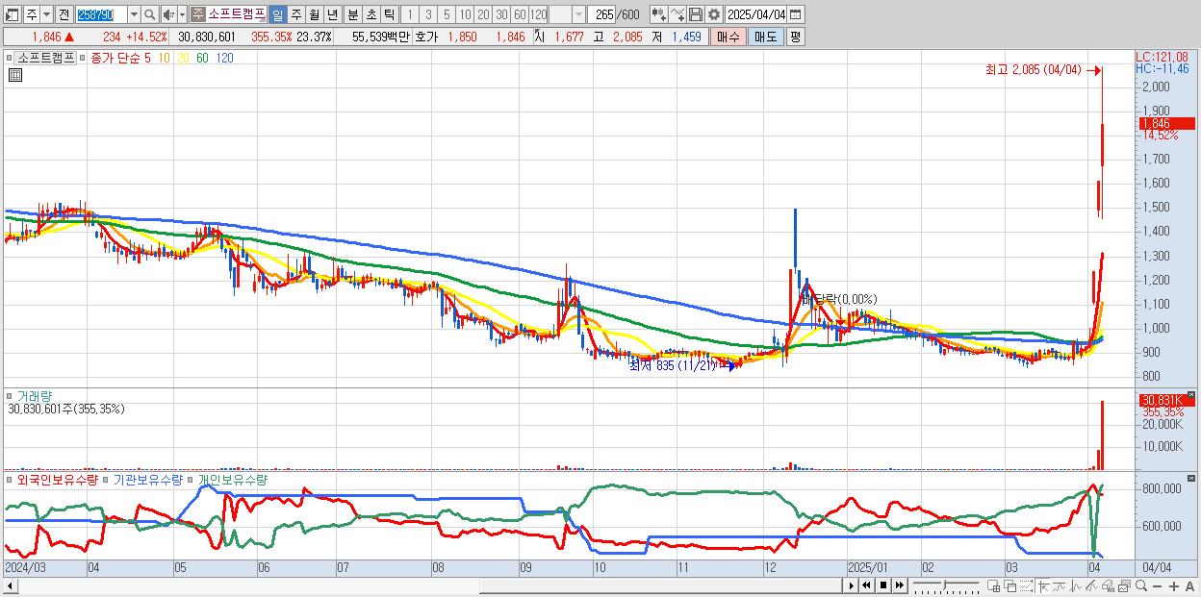Viewport: 1201px width, 597px height.
Task: Click the 기관보유수량 indicator label
Action: (x=148, y=479)
